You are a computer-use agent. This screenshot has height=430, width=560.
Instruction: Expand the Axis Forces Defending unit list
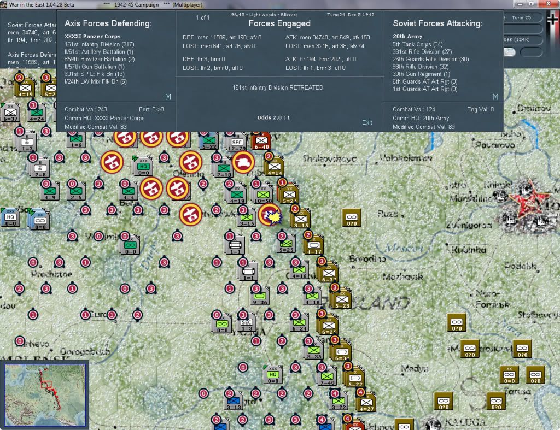tap(168, 97)
